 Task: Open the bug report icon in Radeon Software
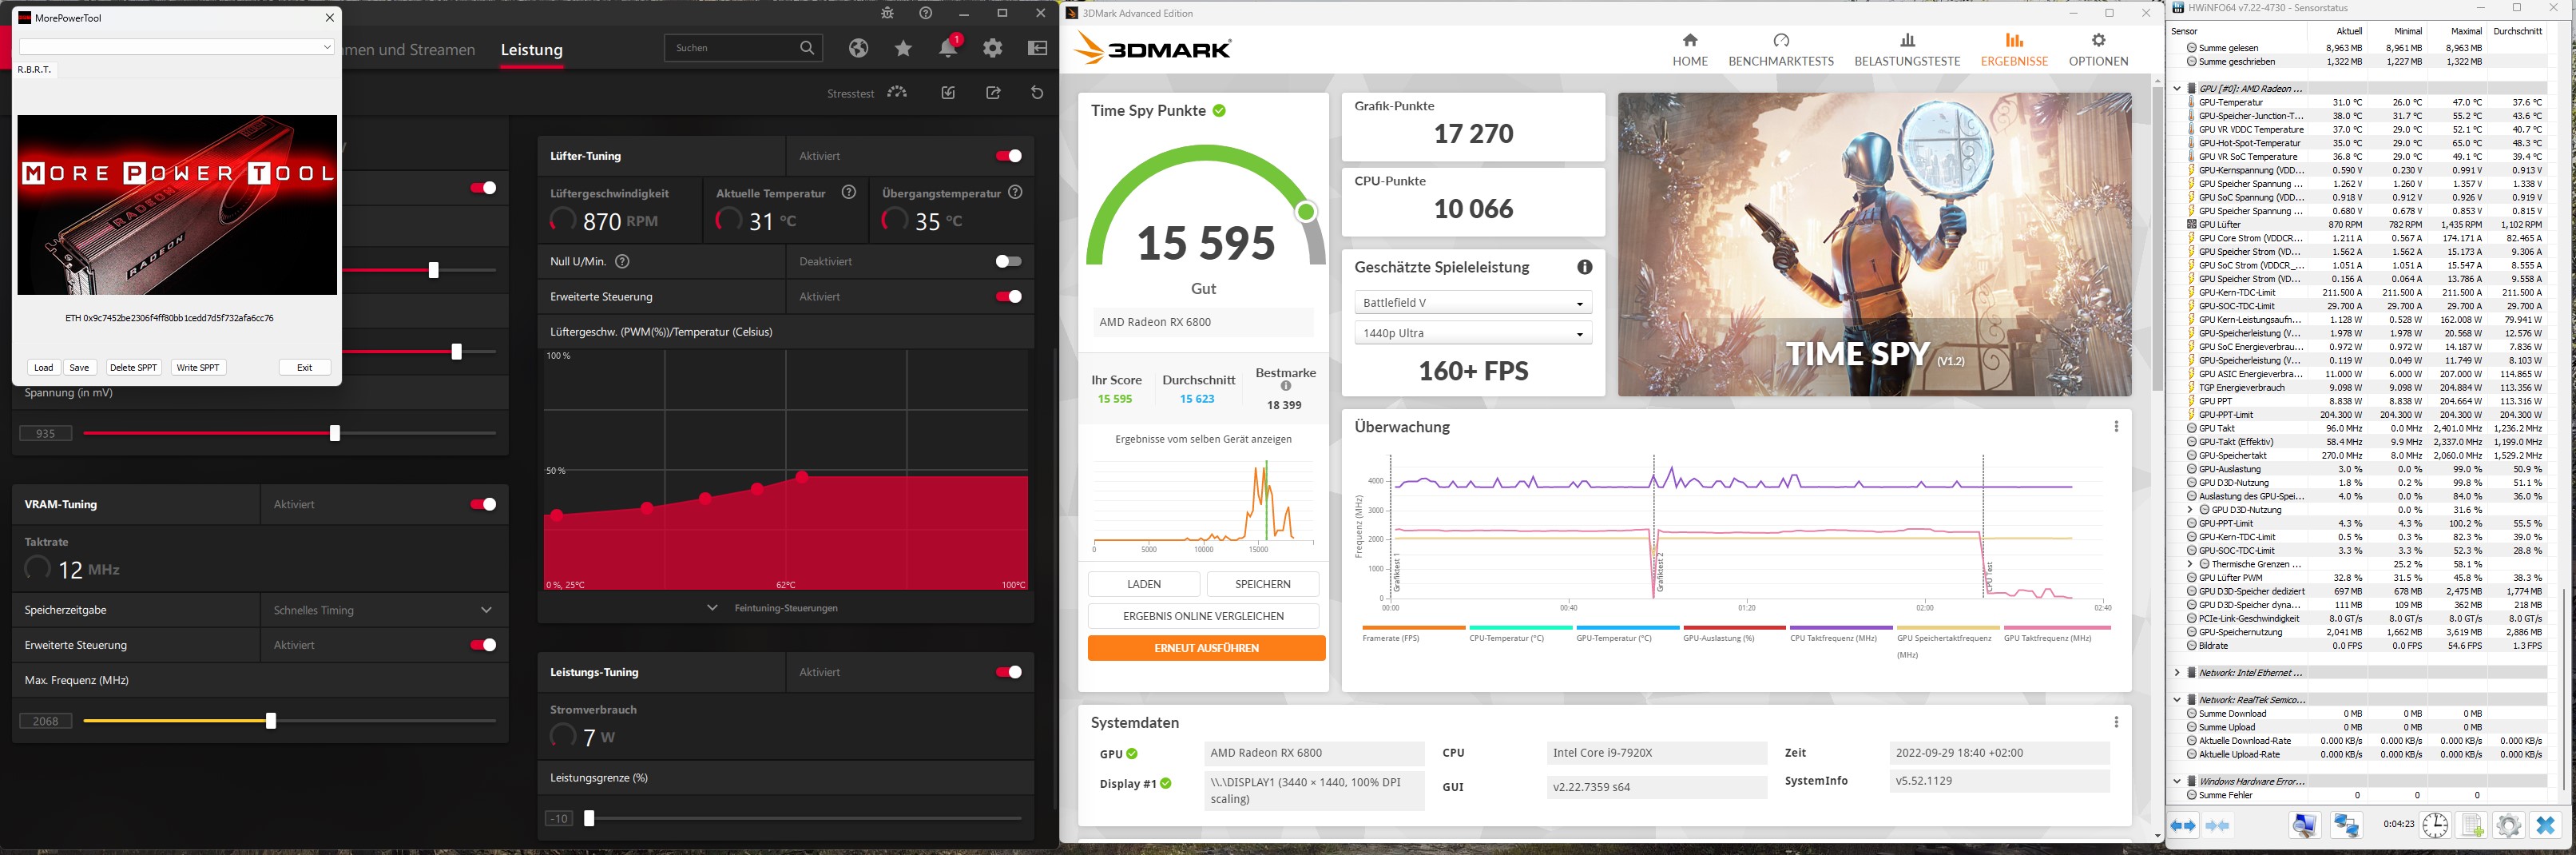pos(887,13)
